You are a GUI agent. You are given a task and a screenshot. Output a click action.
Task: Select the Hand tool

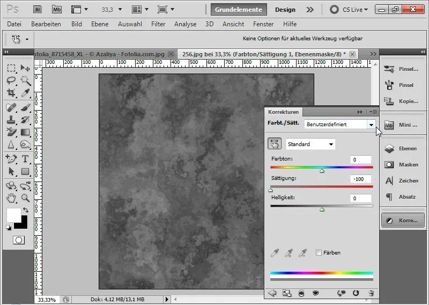pyautogui.click(x=11, y=198)
